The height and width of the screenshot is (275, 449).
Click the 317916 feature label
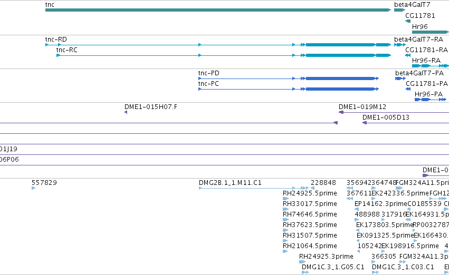394,214
